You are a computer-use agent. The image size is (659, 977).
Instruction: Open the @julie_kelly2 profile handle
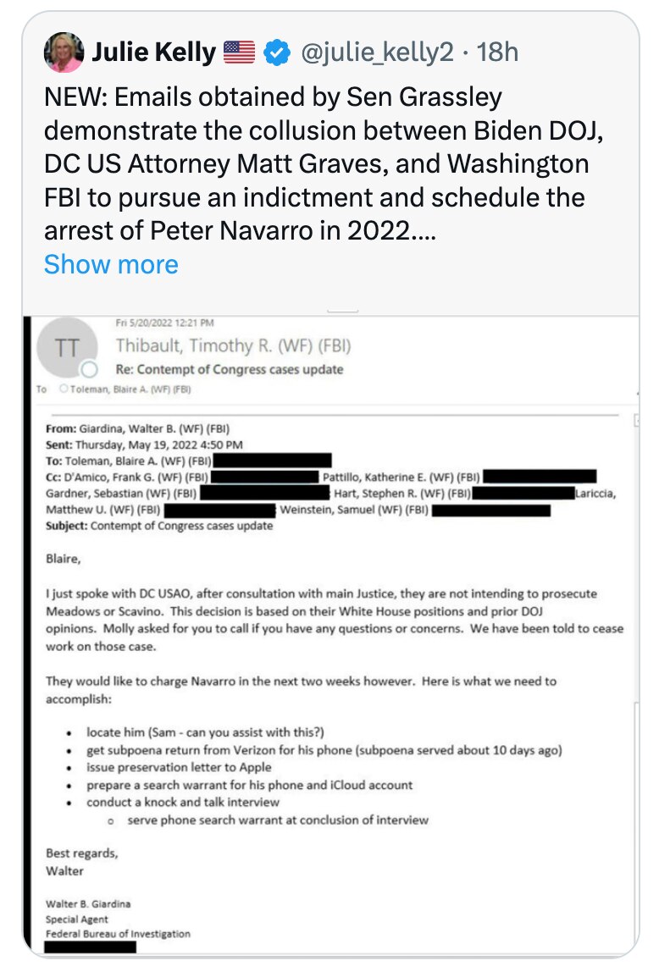[378, 52]
